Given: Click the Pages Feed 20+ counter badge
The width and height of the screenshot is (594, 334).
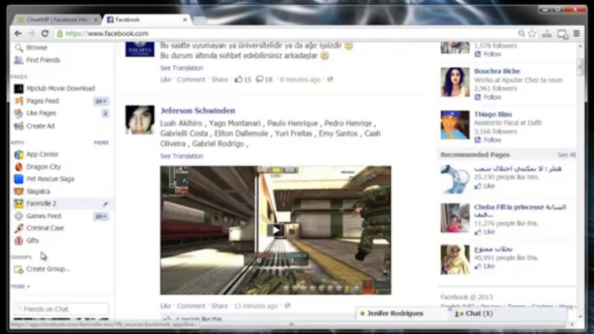Looking at the screenshot, I should 101,101.
